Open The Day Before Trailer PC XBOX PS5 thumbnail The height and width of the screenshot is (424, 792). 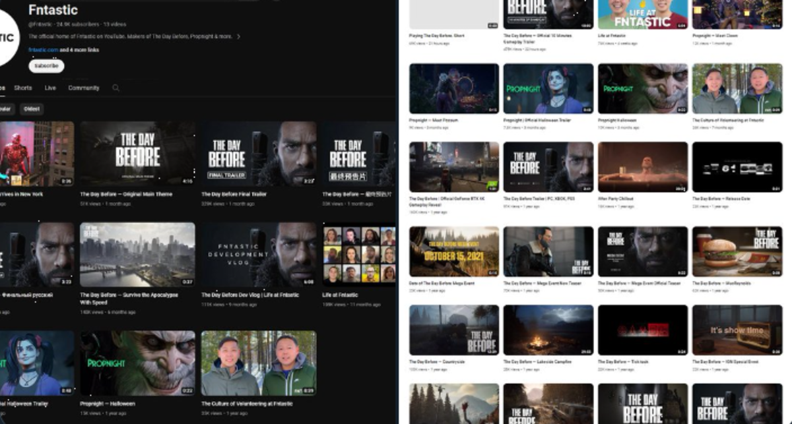click(548, 167)
